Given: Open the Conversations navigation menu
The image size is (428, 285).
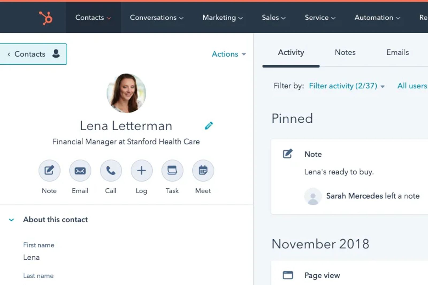Looking at the screenshot, I should pos(156,18).
